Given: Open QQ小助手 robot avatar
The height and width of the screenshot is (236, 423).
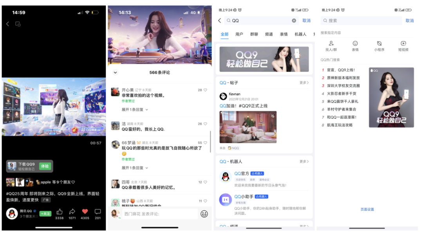Looking at the screenshot, I should [225, 200].
